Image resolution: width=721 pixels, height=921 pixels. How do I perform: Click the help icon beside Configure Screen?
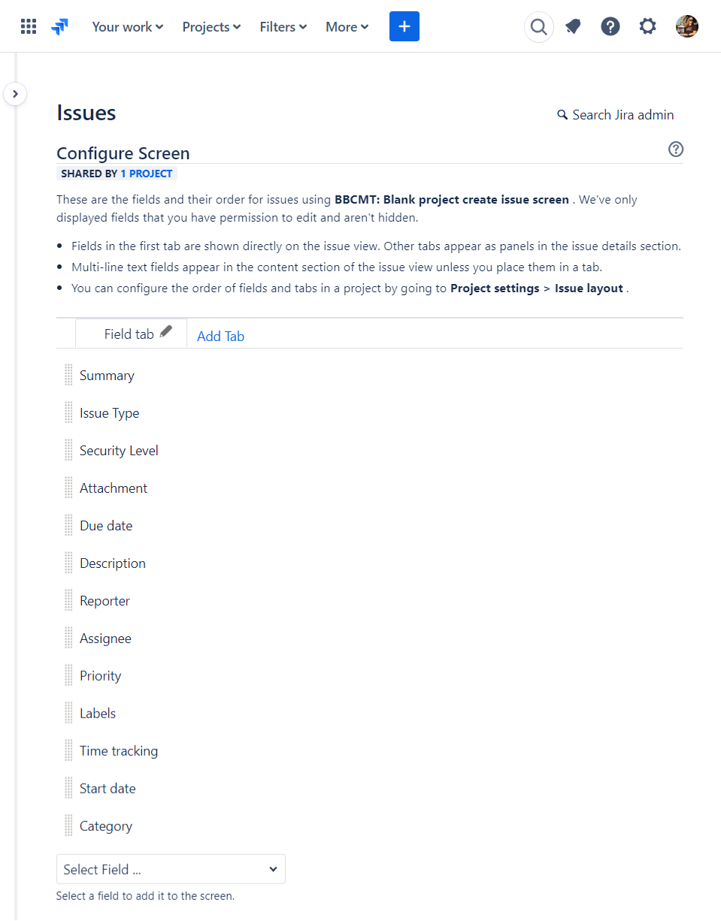pos(675,149)
